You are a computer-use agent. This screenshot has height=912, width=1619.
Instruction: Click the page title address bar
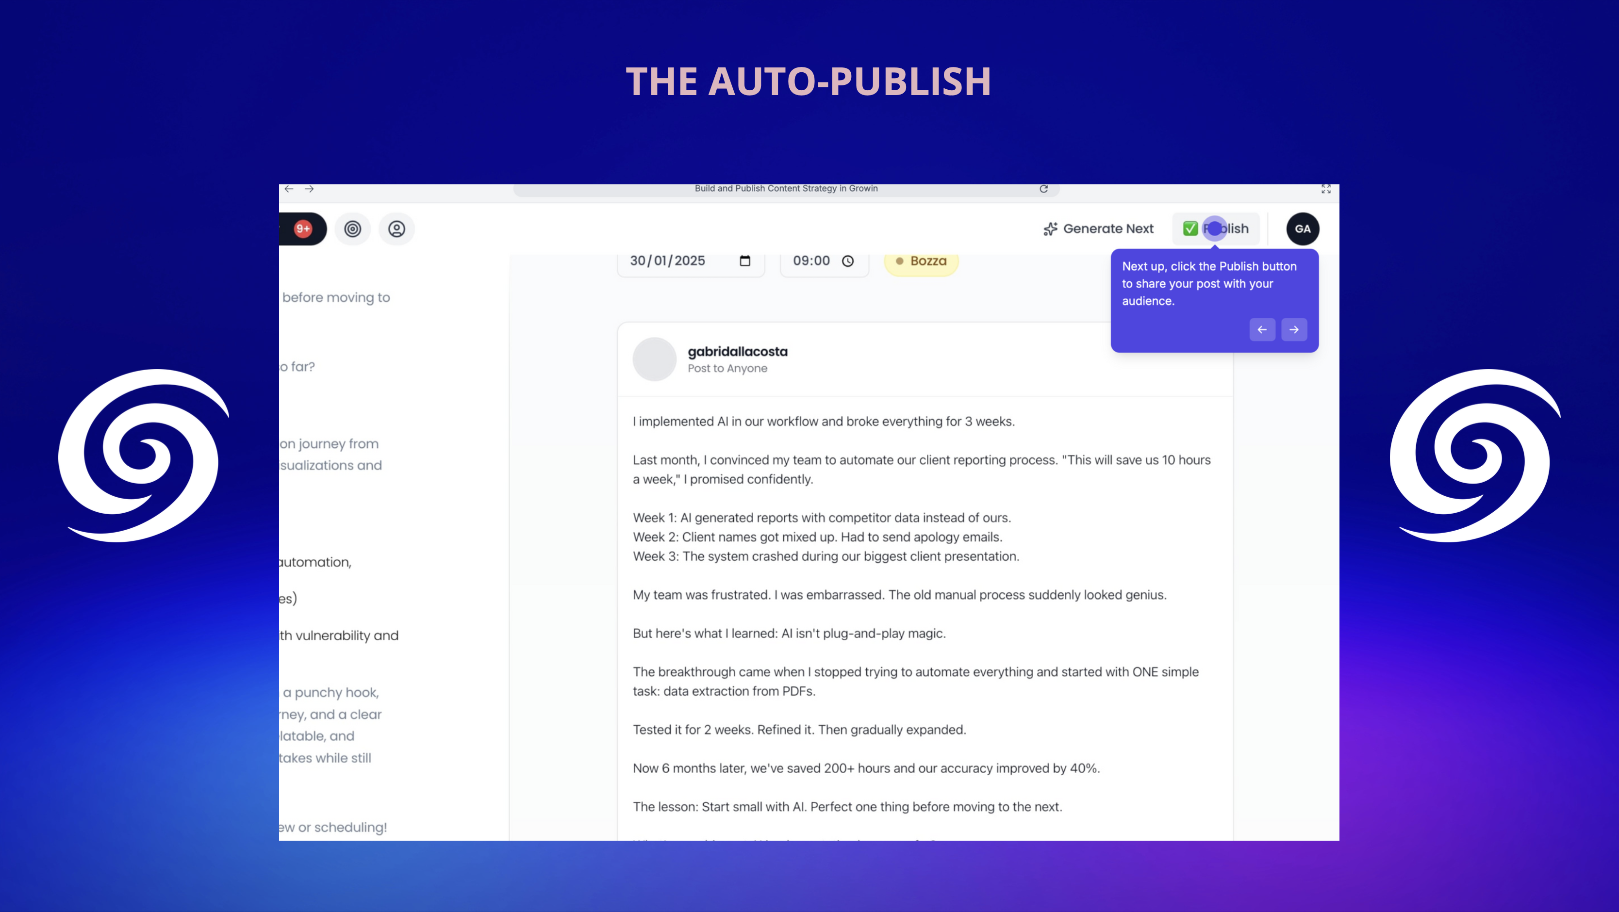(786, 188)
